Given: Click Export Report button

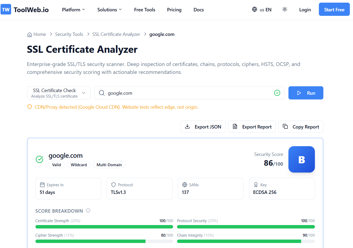Looking at the screenshot, I should pyautogui.click(x=252, y=127).
